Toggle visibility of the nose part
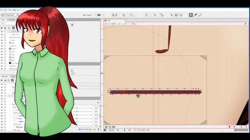 point(2,40)
